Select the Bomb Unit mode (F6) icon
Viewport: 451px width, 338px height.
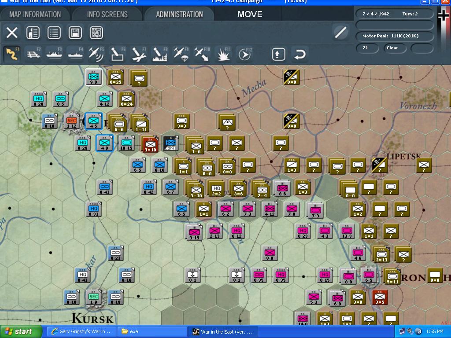tap(118, 54)
